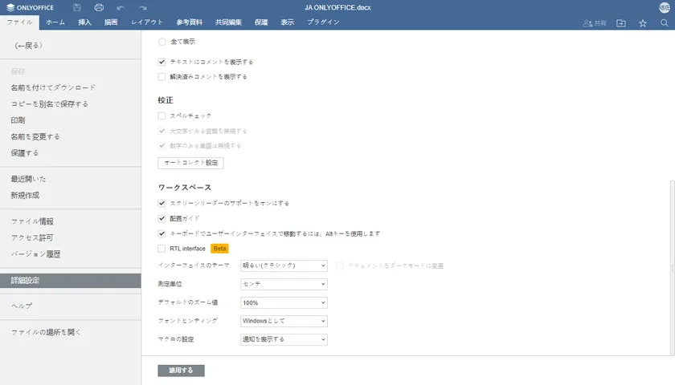675x385 pixels.
Task: Toggle the RTL interface checkbox
Action: 162,249
